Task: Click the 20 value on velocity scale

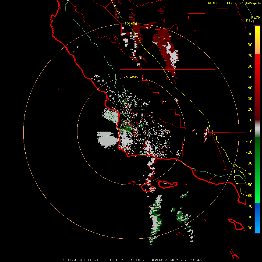Action: [250, 109]
